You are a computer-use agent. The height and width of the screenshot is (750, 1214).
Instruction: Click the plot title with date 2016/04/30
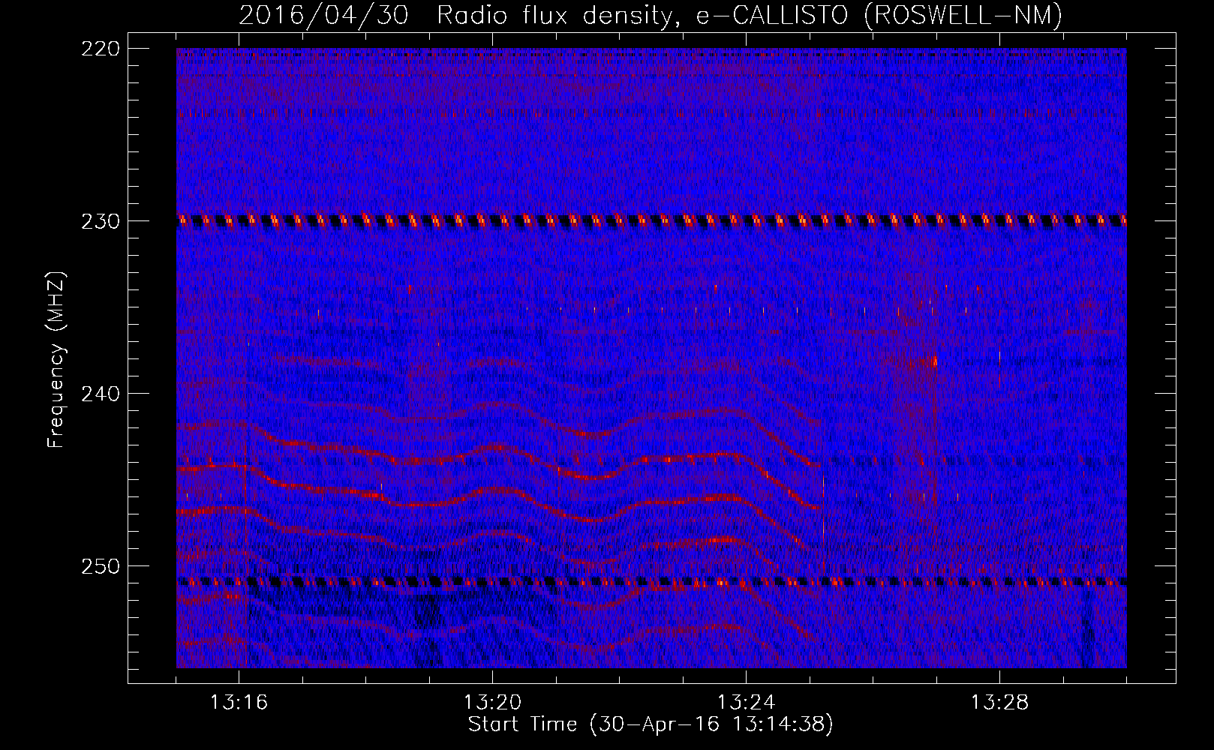(x=651, y=15)
